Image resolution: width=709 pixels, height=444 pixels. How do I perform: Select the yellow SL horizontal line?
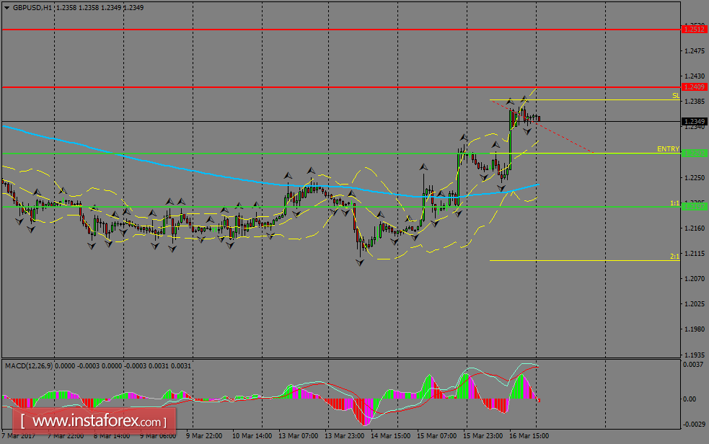[x=585, y=99]
